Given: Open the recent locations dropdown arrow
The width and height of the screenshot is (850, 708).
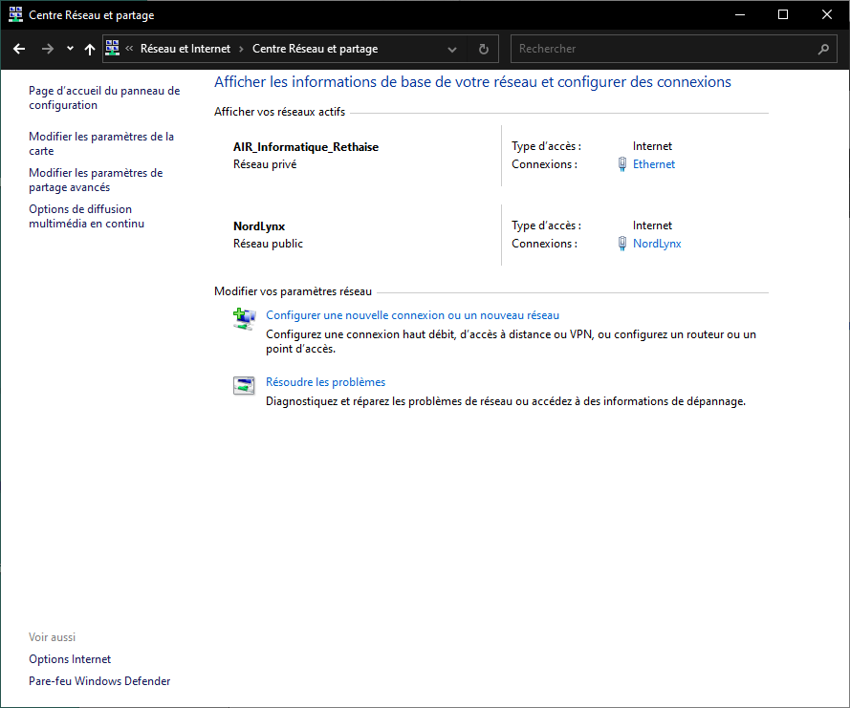Looking at the screenshot, I should [x=70, y=49].
